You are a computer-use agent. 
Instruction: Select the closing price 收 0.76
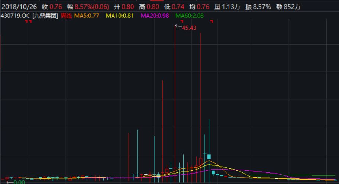52,7
